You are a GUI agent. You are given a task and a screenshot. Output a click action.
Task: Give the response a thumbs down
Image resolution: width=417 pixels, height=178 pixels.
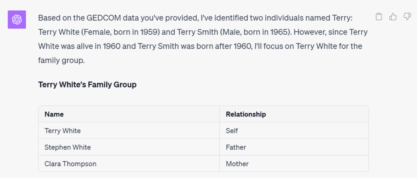click(407, 17)
